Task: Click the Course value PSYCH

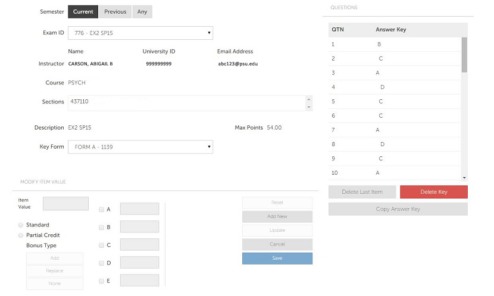Action: point(77,83)
